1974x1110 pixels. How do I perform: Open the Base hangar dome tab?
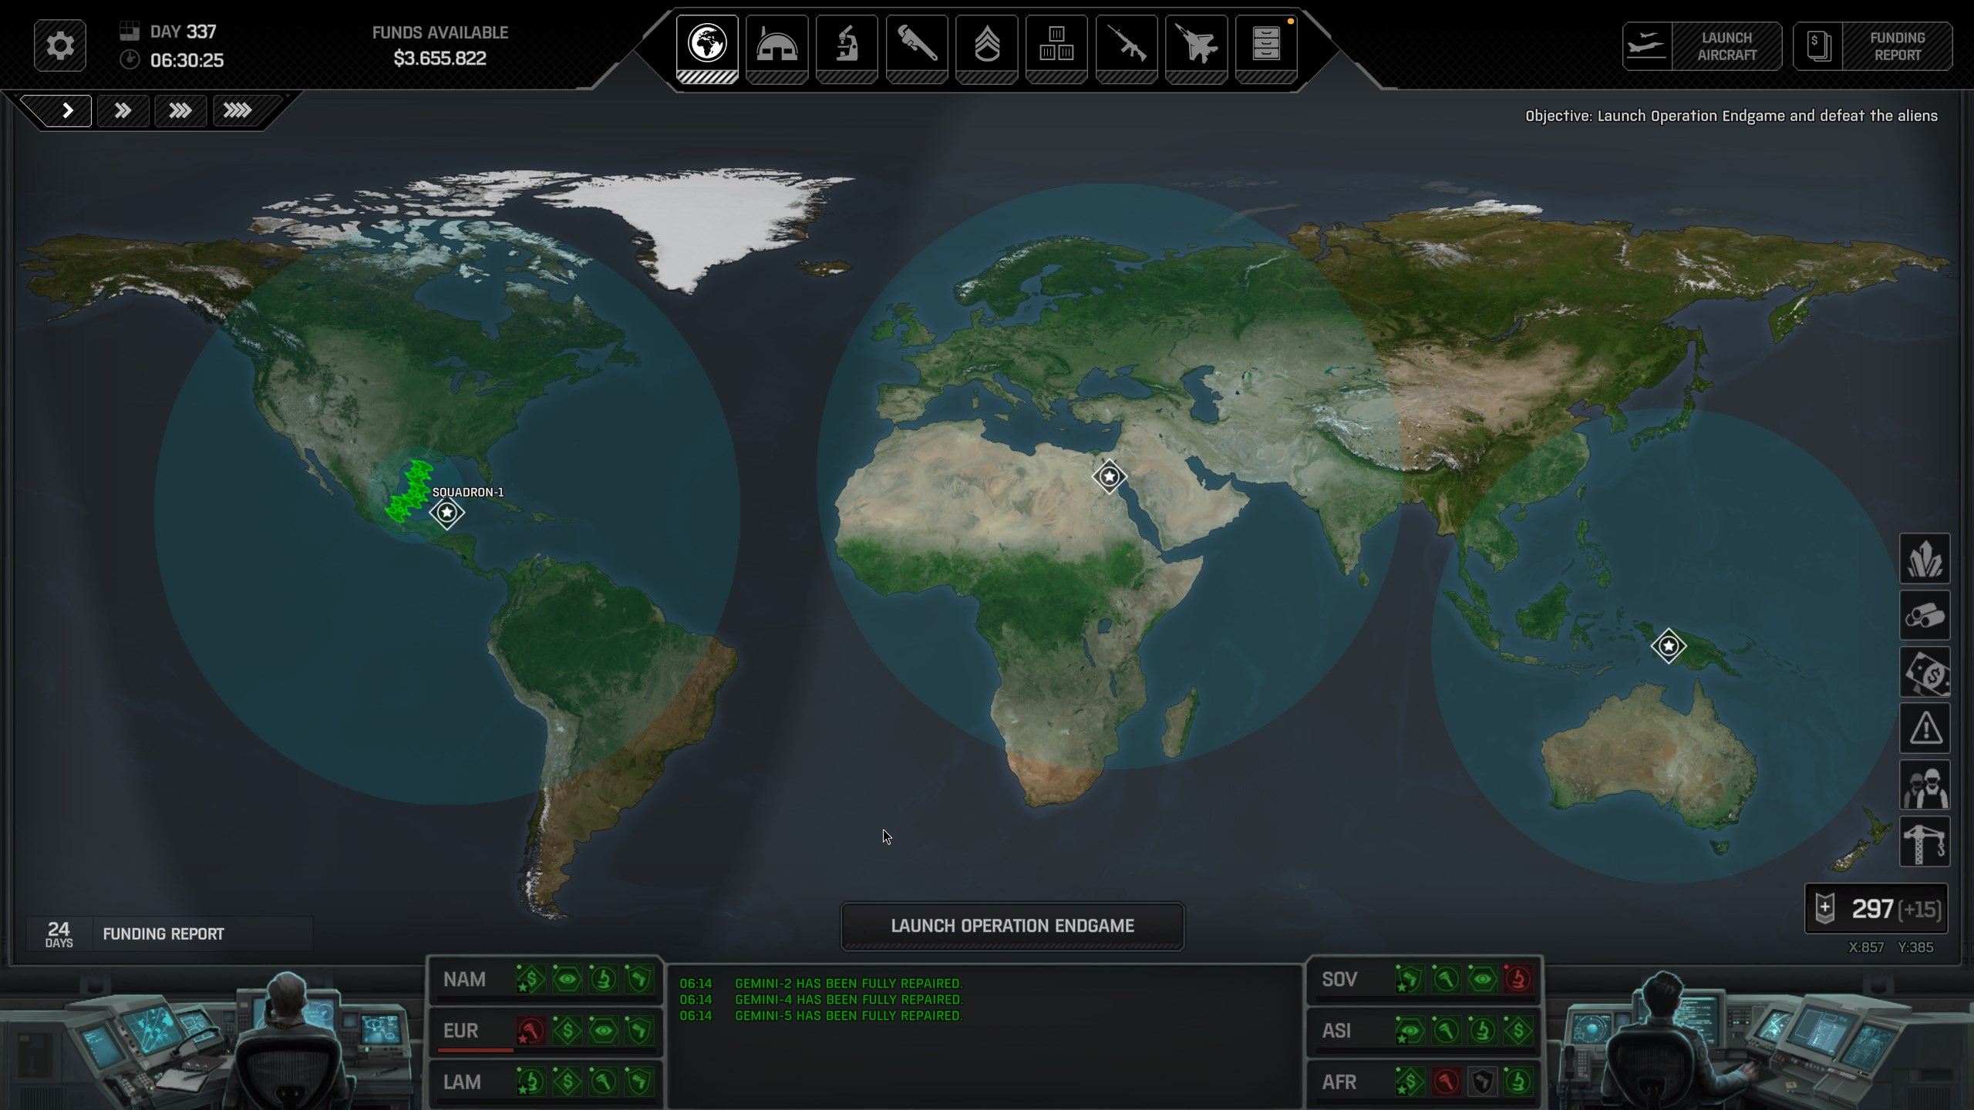tap(776, 49)
